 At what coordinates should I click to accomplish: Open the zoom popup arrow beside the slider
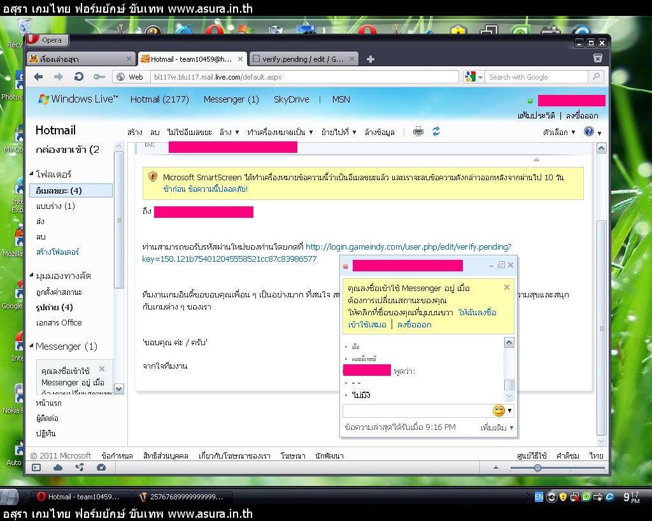point(495,467)
